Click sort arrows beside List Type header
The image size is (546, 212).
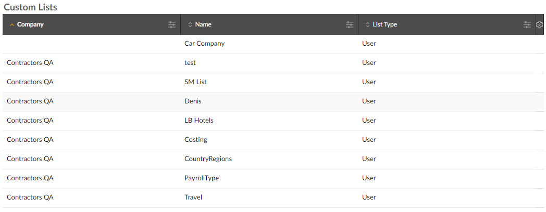[368, 24]
